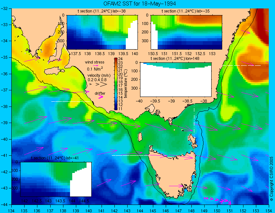Click "-39.5" on the lon=148 section axis
275x213 pixels.
tap(156, 101)
